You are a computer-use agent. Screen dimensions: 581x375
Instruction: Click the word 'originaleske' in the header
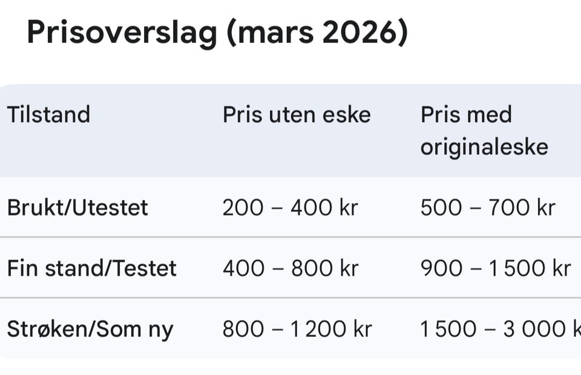pyautogui.click(x=484, y=146)
